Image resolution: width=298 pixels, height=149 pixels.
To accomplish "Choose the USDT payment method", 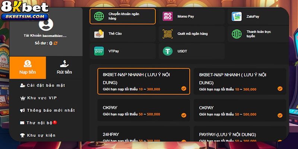I will click(191, 51).
